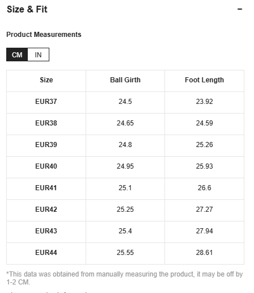The image size is (254, 293).
Task: Select the EUR40 size row
Action: tap(125, 167)
